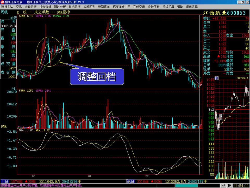Open the 报价分析 menu
250x188 pixels.
tap(45, 7)
